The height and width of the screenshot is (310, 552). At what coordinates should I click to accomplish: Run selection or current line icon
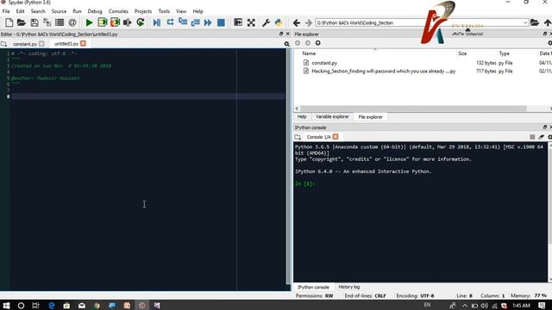127,22
